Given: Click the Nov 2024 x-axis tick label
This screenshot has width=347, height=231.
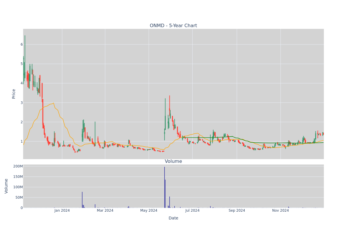Looking at the screenshot, I should 280,210.
